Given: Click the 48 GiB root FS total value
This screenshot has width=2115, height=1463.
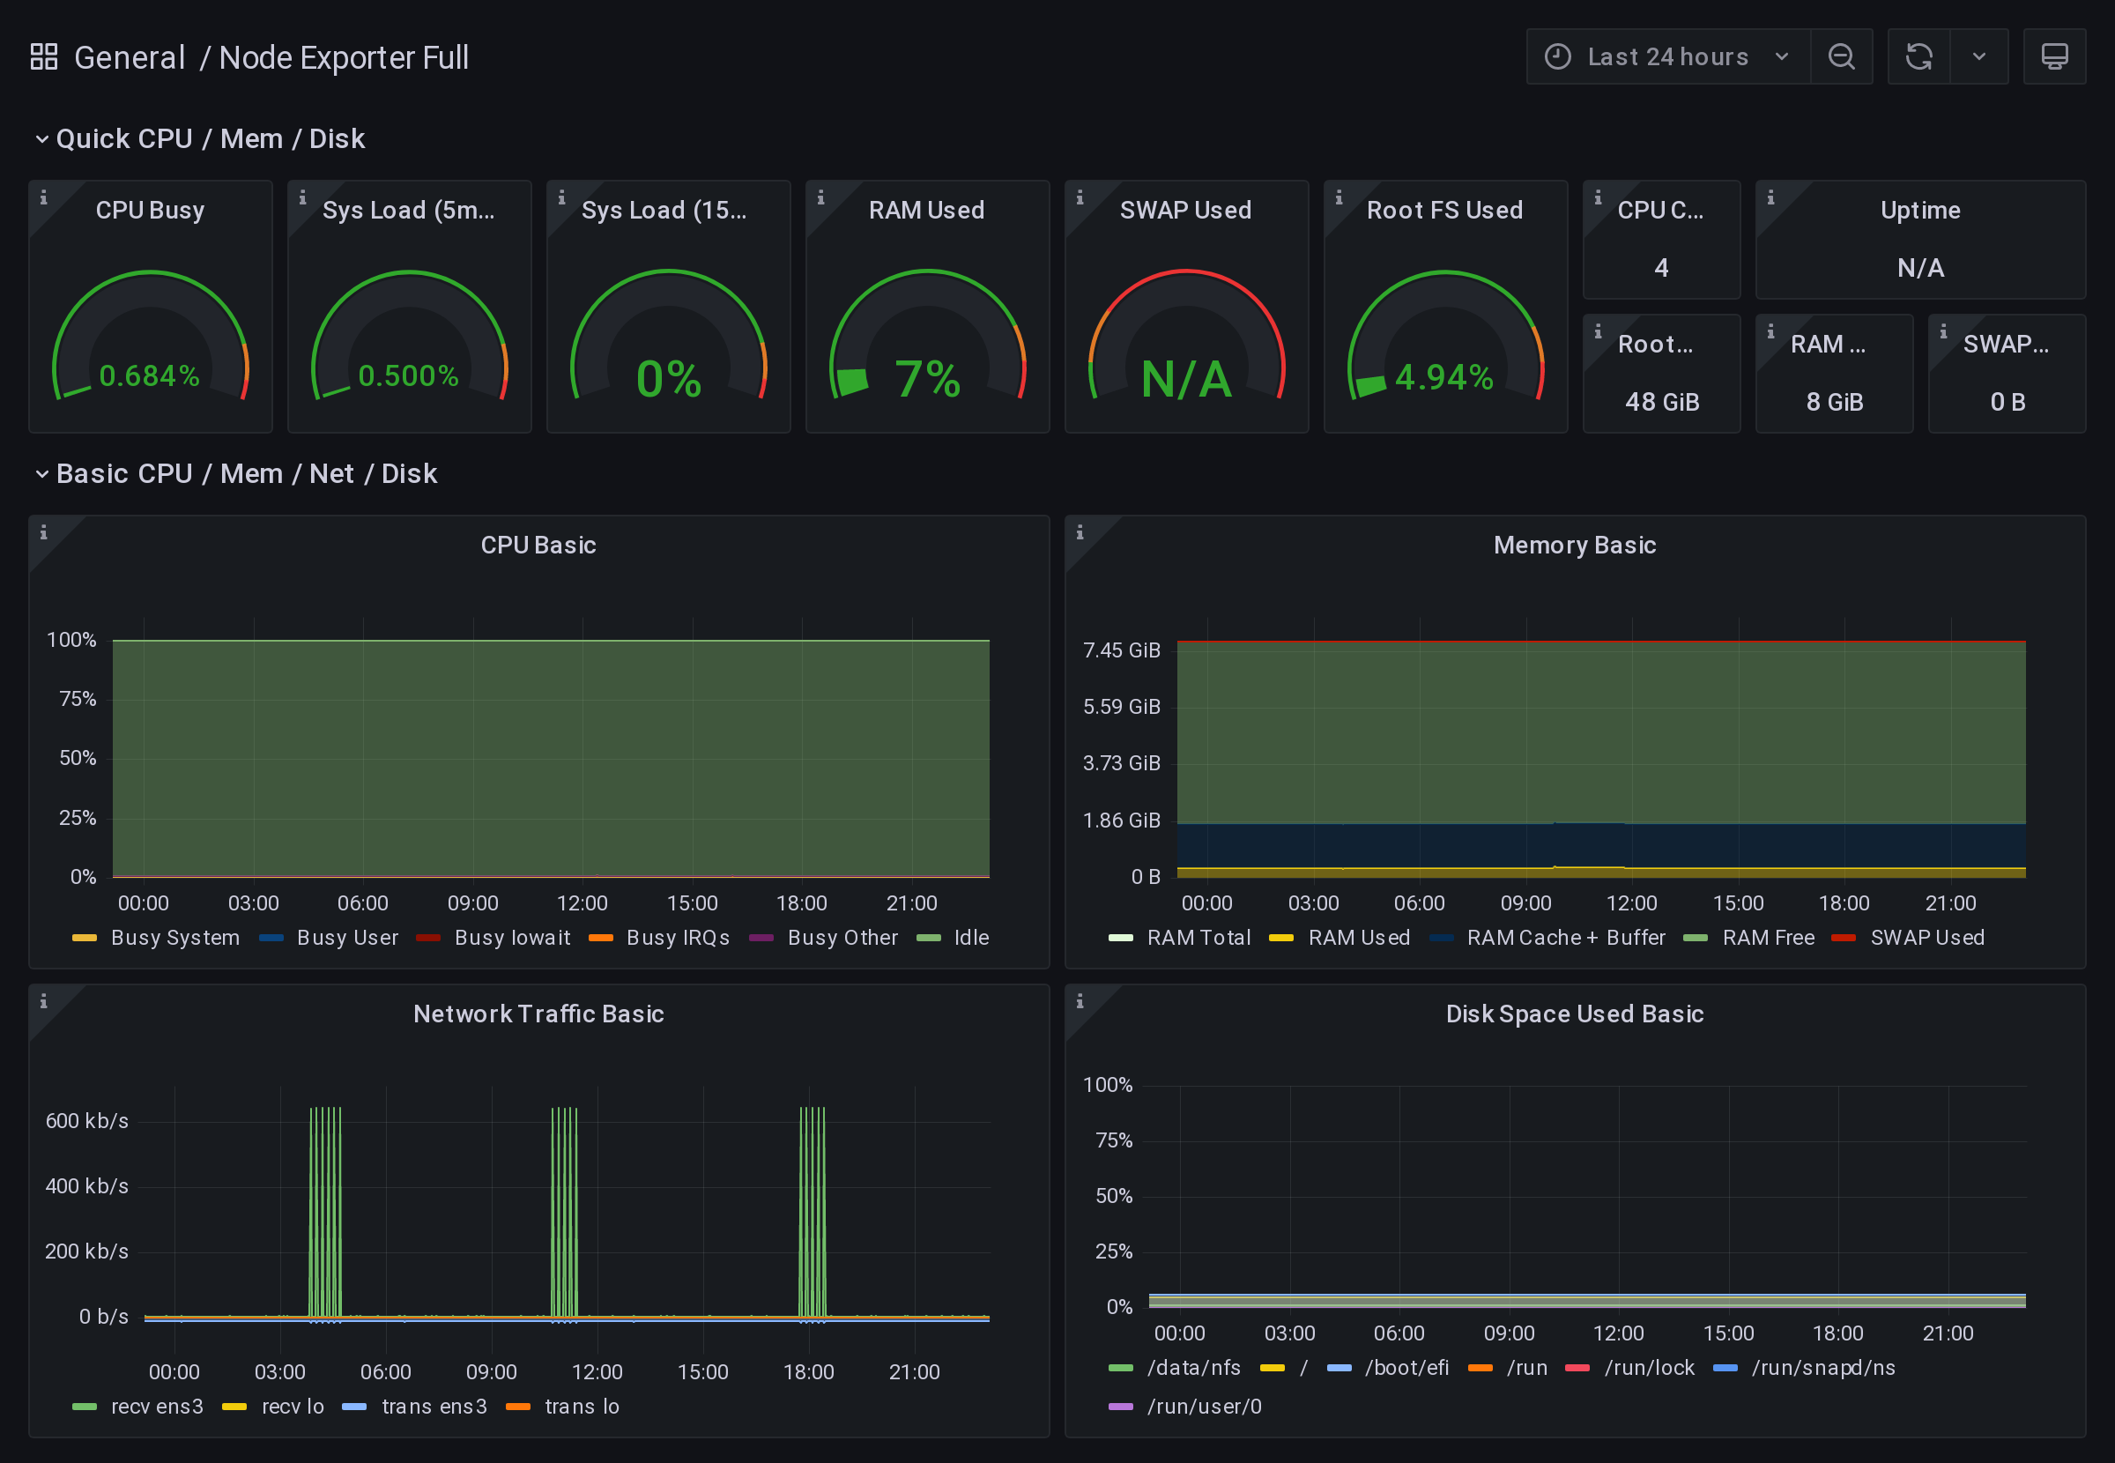Looking at the screenshot, I should pos(1662,402).
